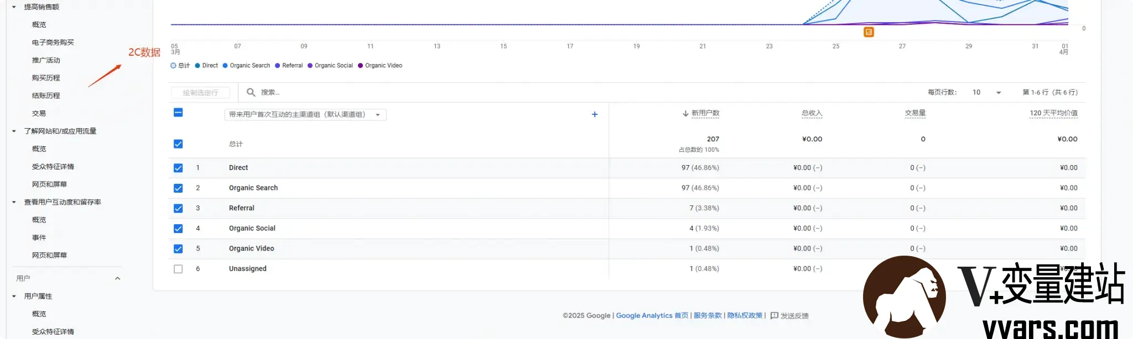Click the 发送反馈 feedback icon in the footer
This screenshot has height=339, width=1133.
pyautogui.click(x=775, y=316)
